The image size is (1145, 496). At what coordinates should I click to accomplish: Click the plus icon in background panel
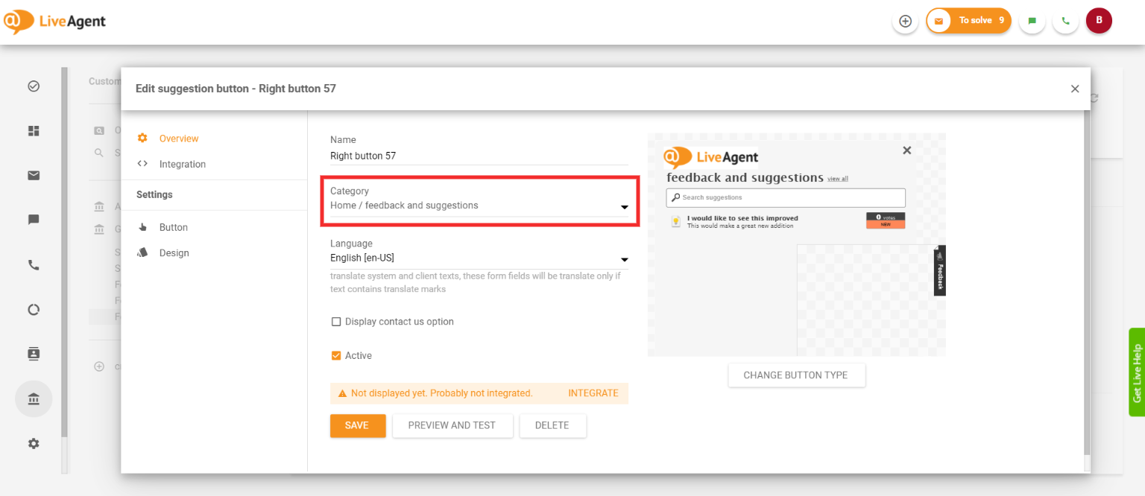pyautogui.click(x=99, y=366)
